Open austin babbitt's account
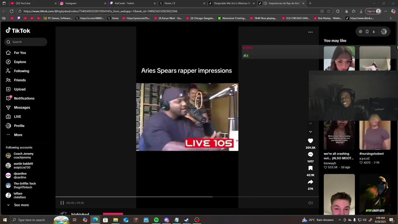Viewport: 398px width, 224px height. coord(19,166)
